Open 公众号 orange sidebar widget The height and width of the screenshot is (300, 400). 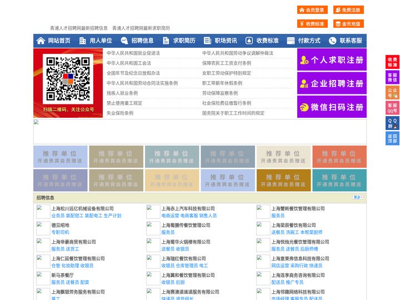click(392, 93)
